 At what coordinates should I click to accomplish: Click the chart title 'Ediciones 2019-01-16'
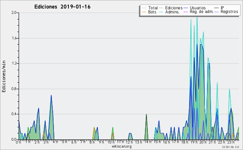(62, 7)
